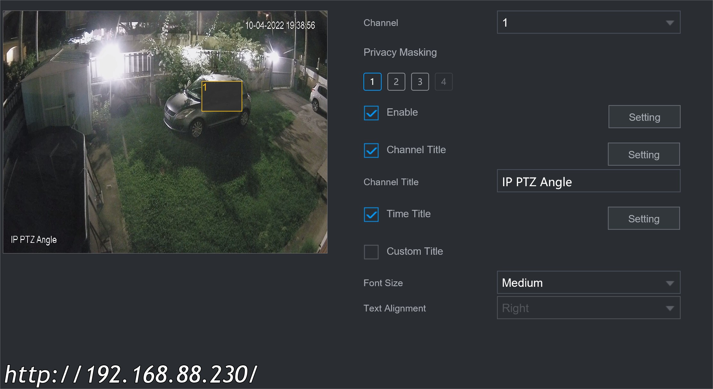This screenshot has width=713, height=389.
Task: Select privacy mask region 4
Action: [444, 82]
